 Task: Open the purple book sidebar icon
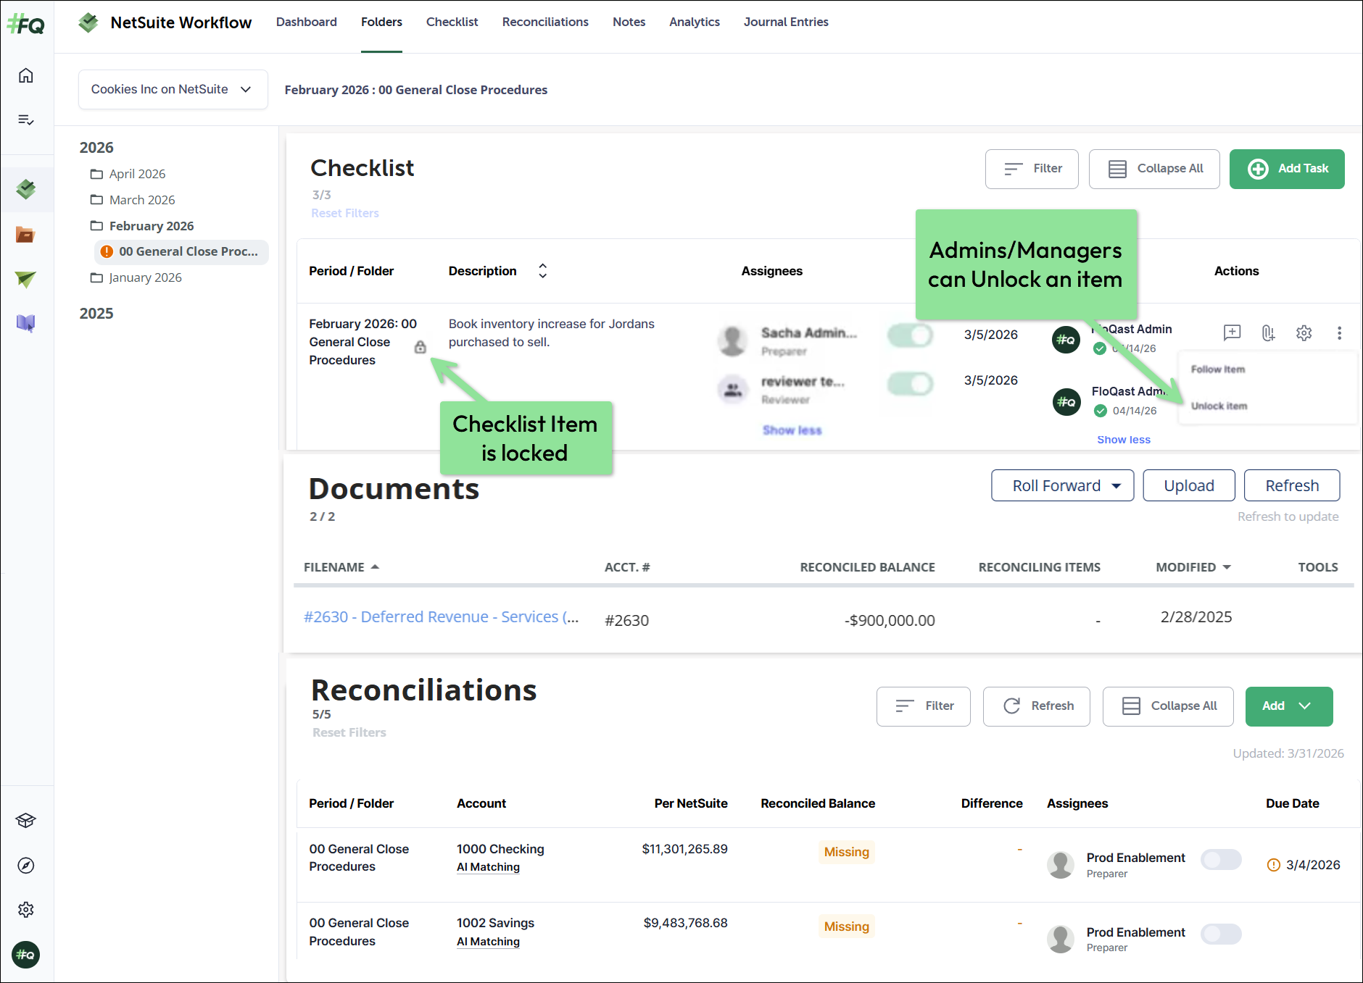pyautogui.click(x=26, y=323)
